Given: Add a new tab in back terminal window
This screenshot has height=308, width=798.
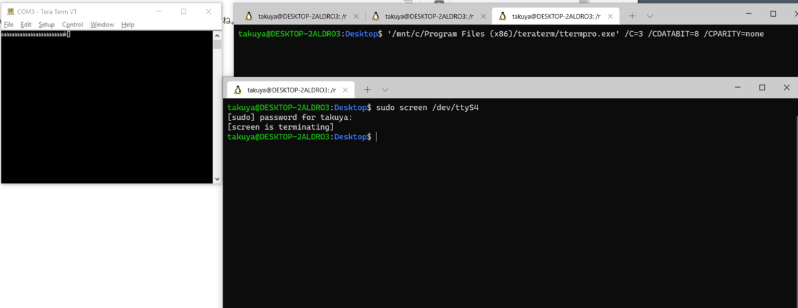Looking at the screenshot, I should pyautogui.click(x=632, y=16).
